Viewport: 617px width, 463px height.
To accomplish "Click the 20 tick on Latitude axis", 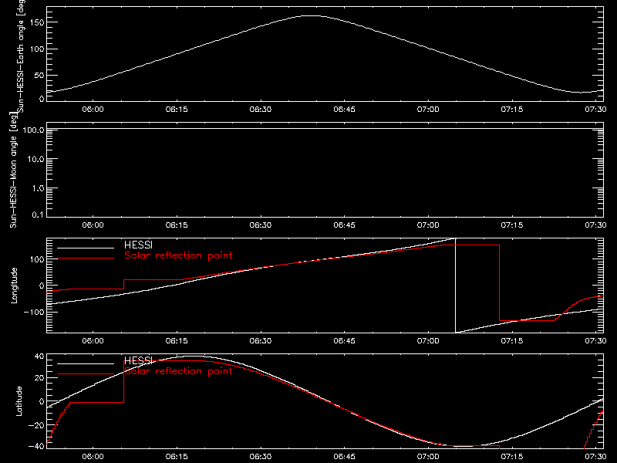I will tap(39, 378).
